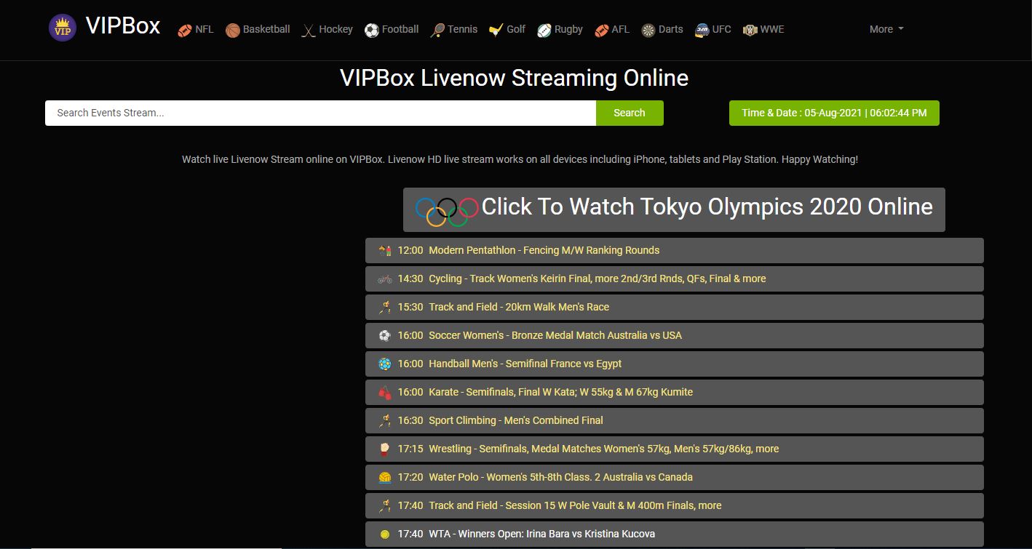
Task: Open the UFC menu item
Action: pos(713,30)
